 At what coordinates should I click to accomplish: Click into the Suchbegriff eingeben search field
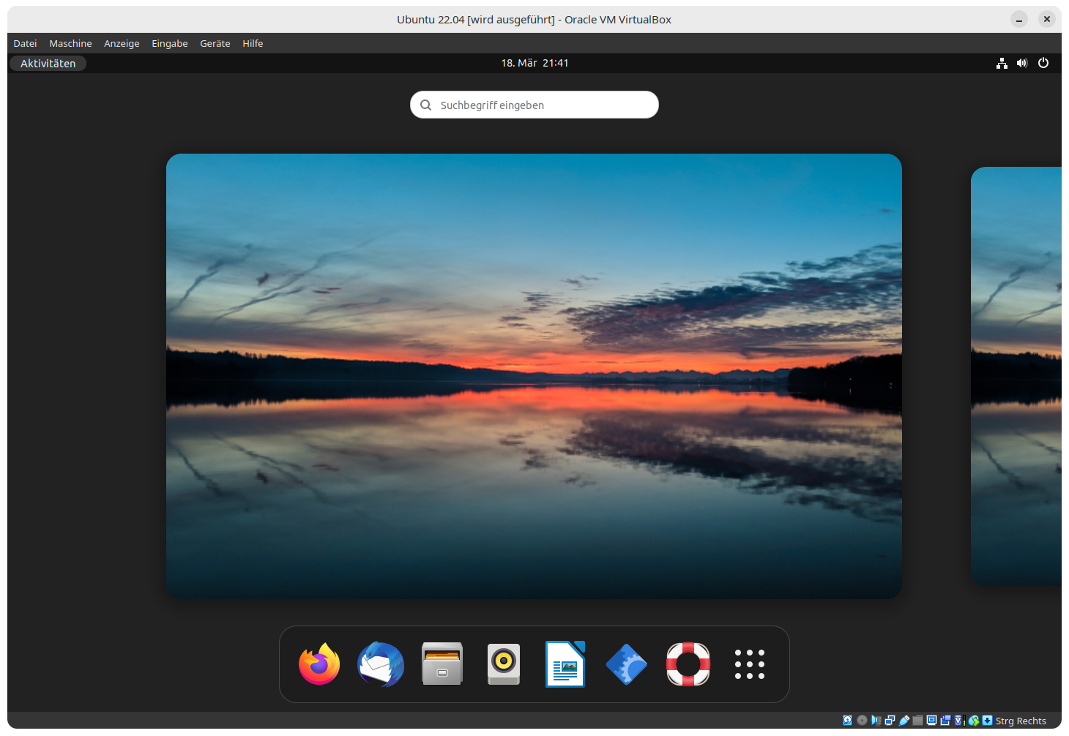coord(534,105)
